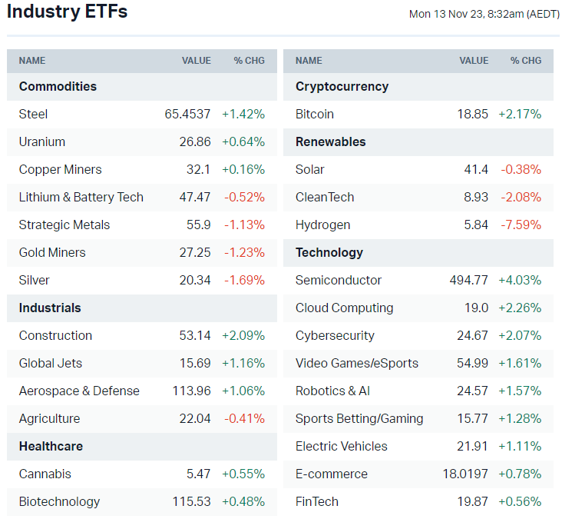Click the Technology category heading
Viewport: 562px width, 519px height.
(329, 252)
